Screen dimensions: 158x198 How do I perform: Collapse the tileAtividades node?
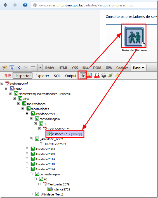pyautogui.click(x=23, y=108)
